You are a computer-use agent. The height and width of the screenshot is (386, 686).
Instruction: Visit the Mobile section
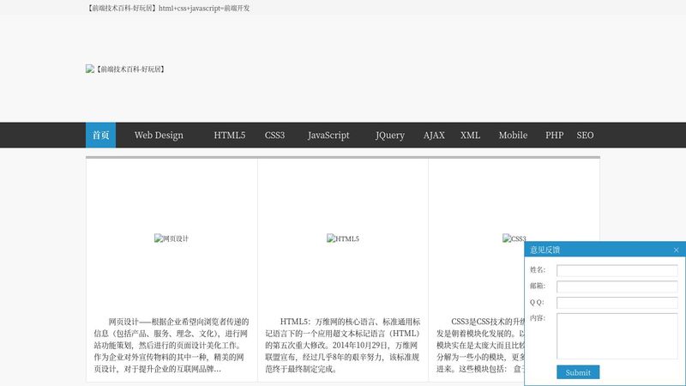click(513, 136)
